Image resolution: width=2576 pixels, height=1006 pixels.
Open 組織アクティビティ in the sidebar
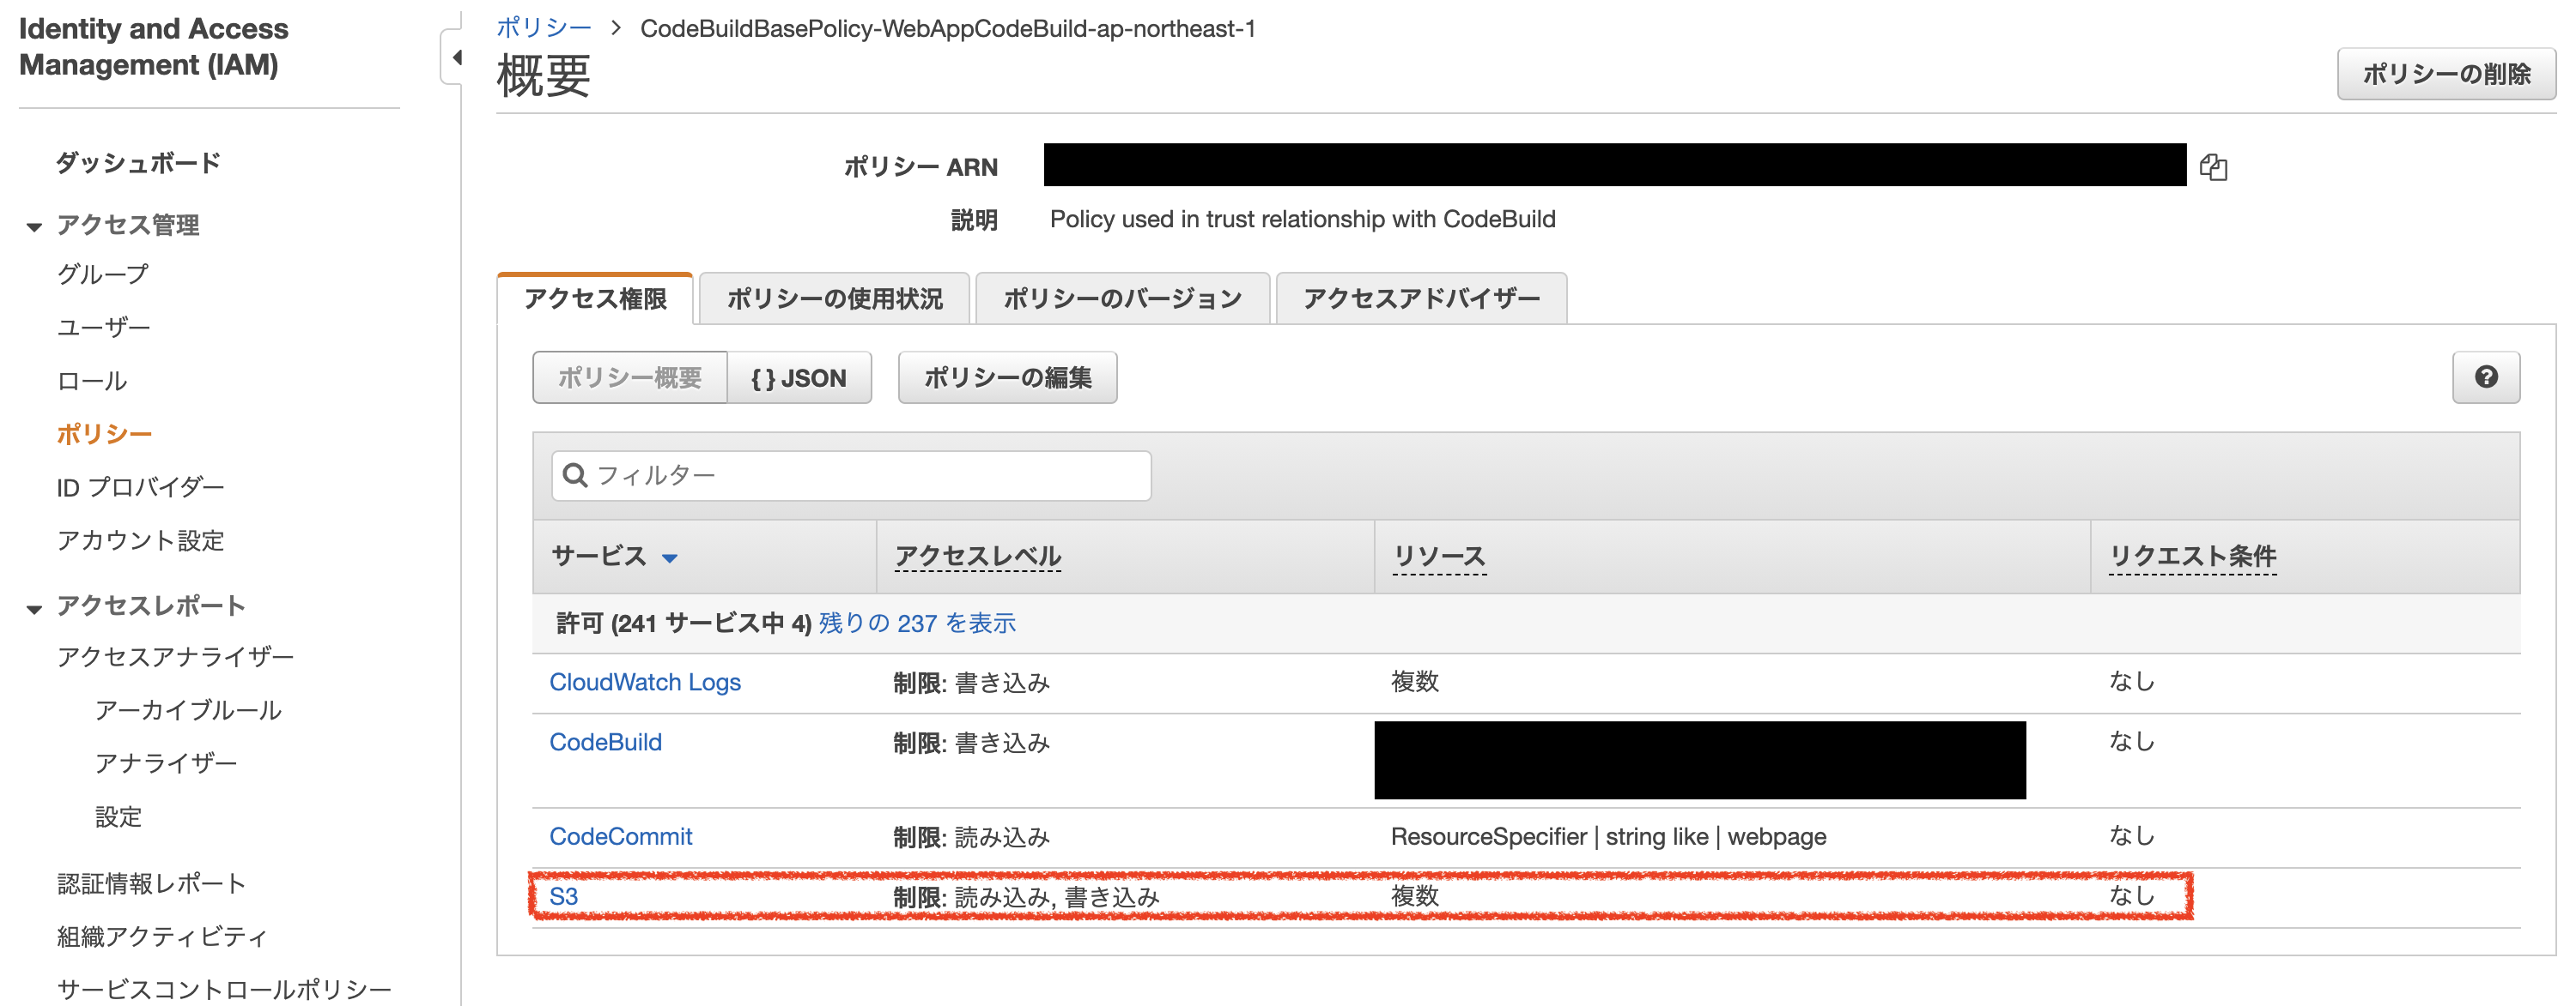point(162,937)
